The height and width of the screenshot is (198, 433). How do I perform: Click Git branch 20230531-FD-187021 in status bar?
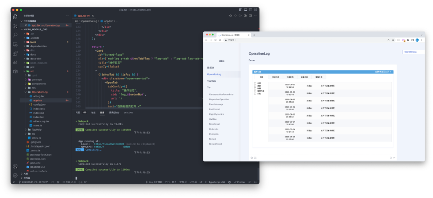(x=33, y=182)
